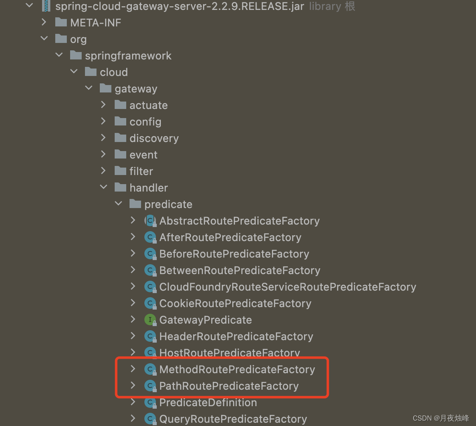This screenshot has width=476, height=426.
Task: Collapse the gateway package
Action: 88,88
